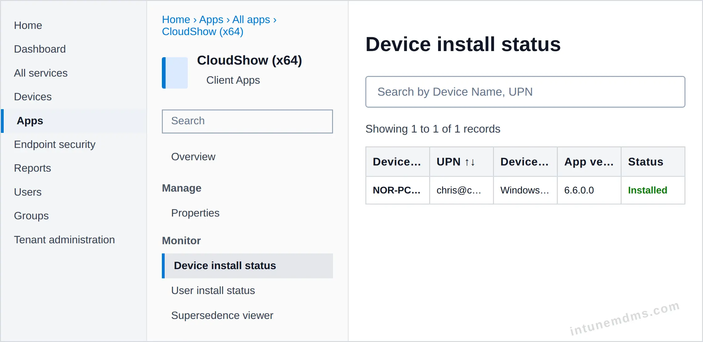Image resolution: width=703 pixels, height=342 pixels.
Task: Click the All apps breadcrumb link
Action: 251,19
